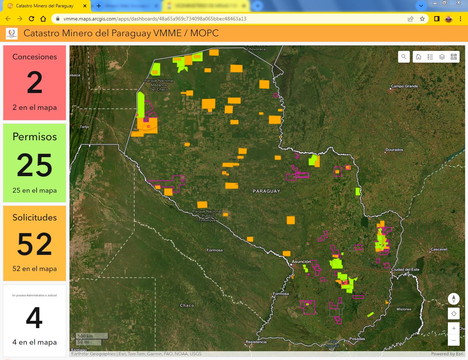
Task: Bookmark this page with the star icon
Action: click(x=422, y=19)
